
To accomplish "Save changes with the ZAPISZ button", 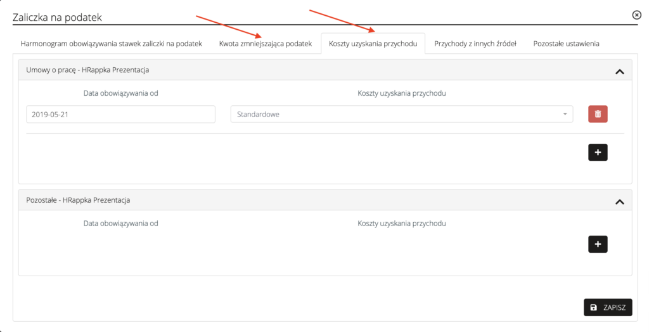I will (608, 307).
